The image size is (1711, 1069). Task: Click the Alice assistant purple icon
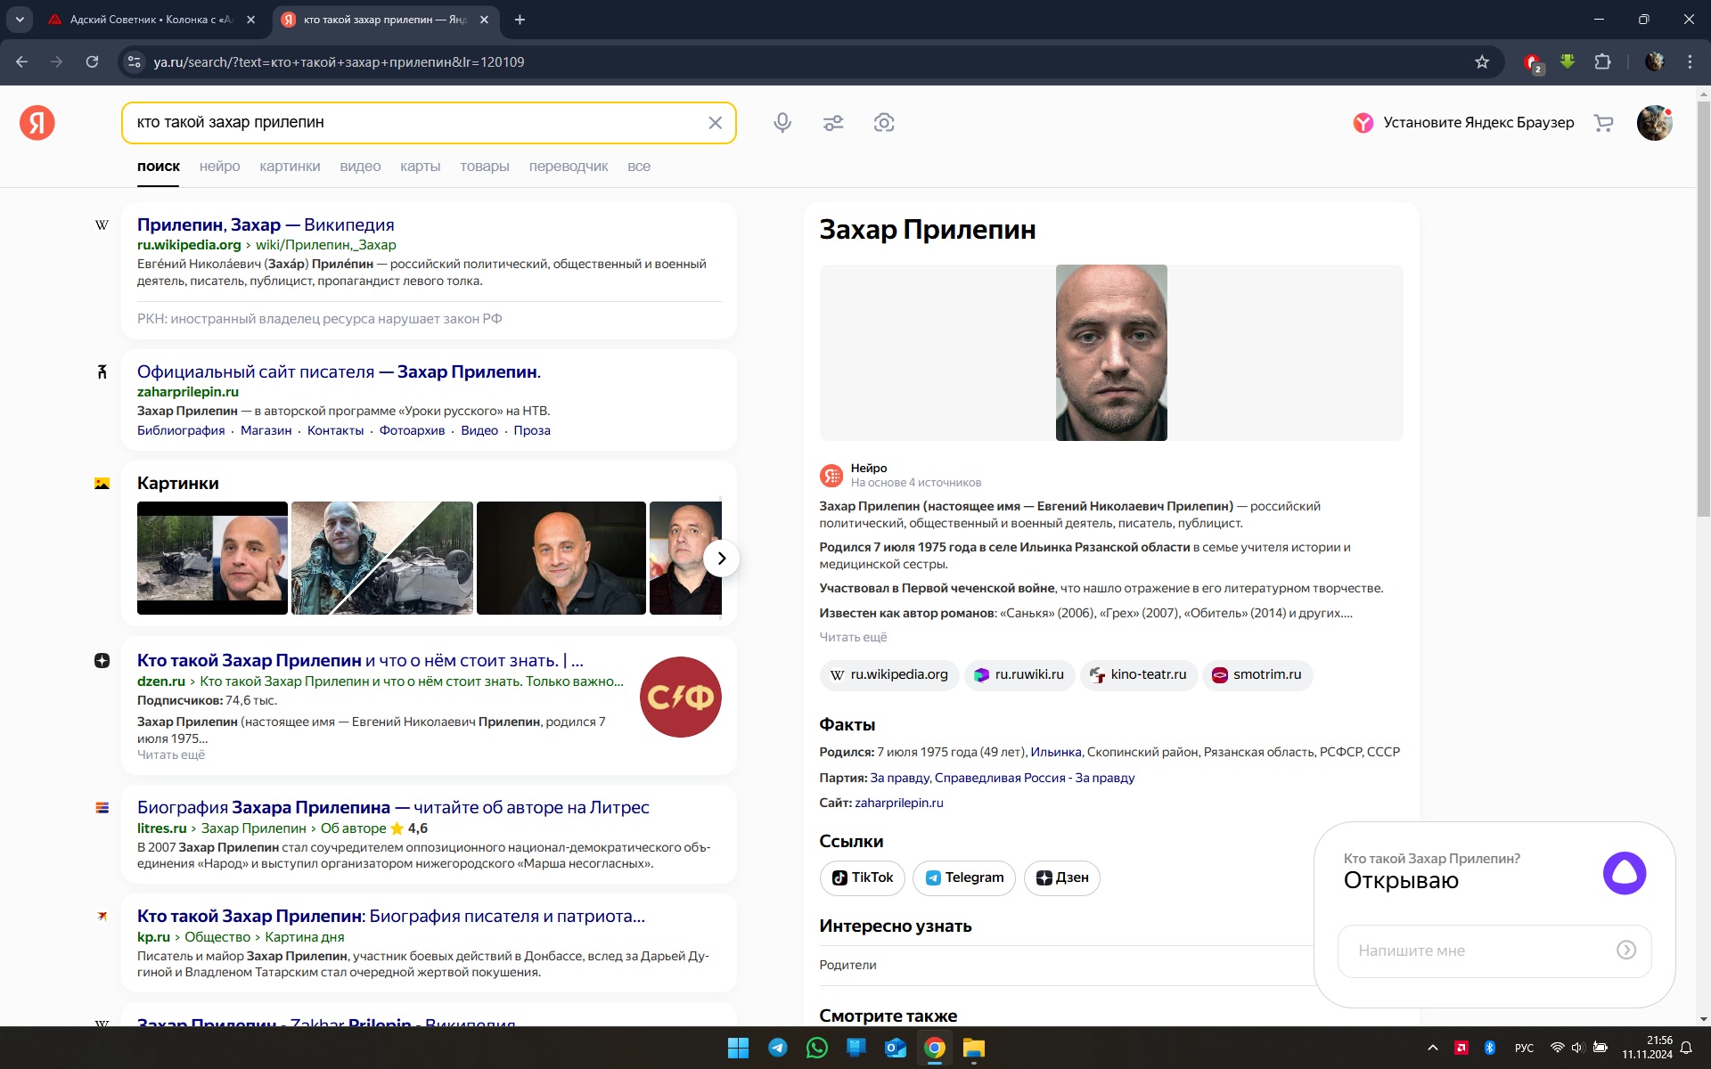(1624, 873)
